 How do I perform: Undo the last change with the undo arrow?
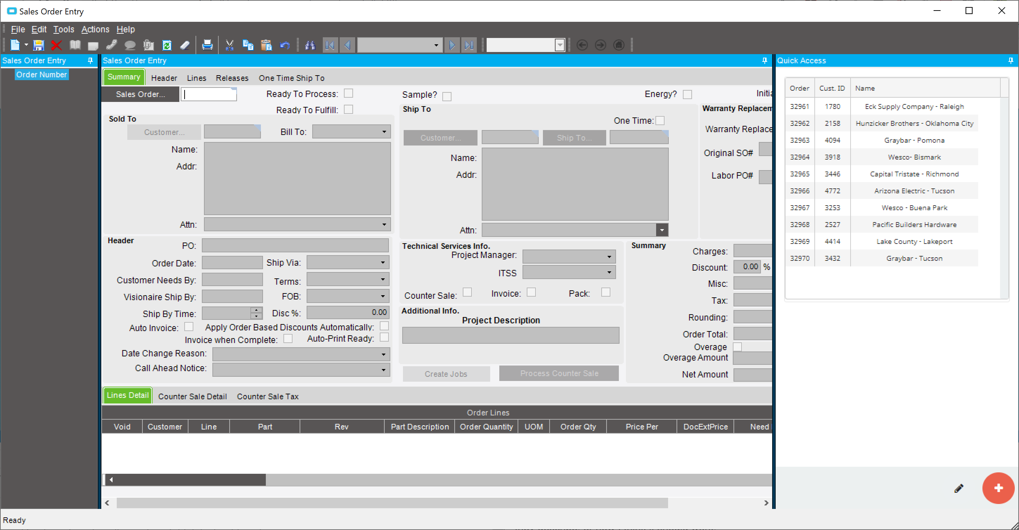pos(285,45)
